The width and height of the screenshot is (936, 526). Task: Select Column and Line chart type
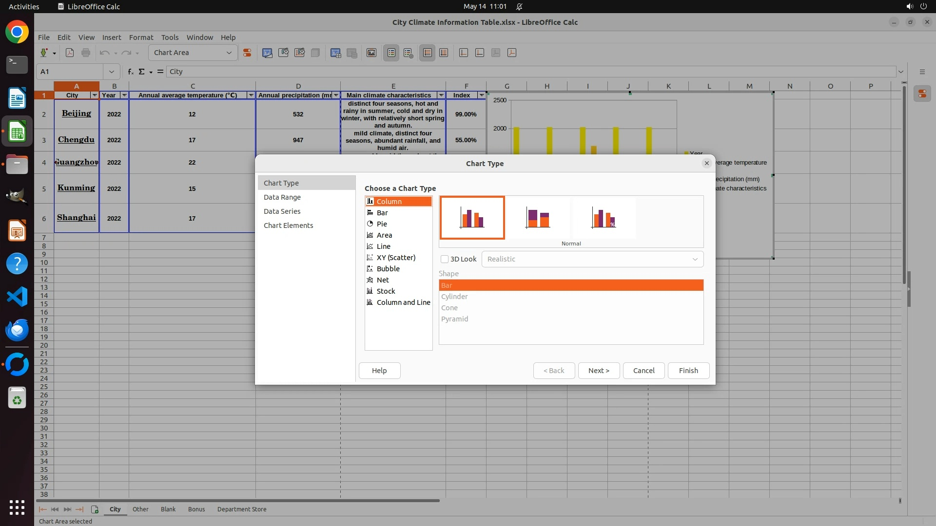coord(403,302)
